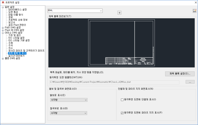Select 주석 in the tree
Screen dimensions: 198x125
11,46
